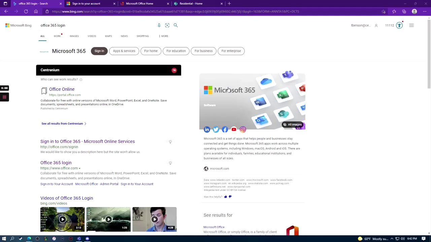Open the browser profile avatar
The width and height of the screenshot is (431, 242).
[x=415, y=11]
